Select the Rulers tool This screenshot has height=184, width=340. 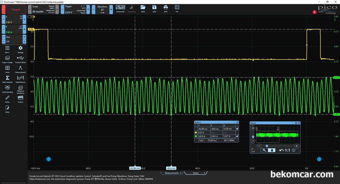tap(7, 99)
